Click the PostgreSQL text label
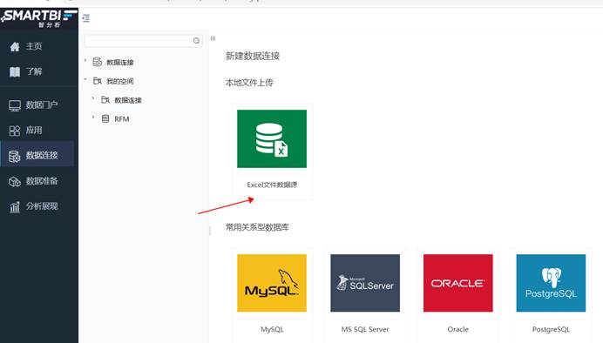Screen dimensions: 603x343 tap(551, 329)
